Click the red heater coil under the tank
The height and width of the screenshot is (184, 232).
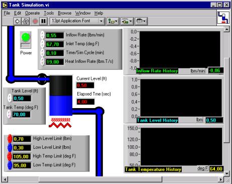[x=60, y=123]
